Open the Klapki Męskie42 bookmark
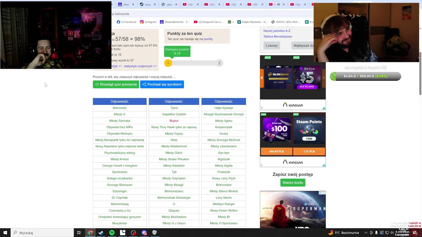This screenshot has height=237, width=422. click(253, 22)
